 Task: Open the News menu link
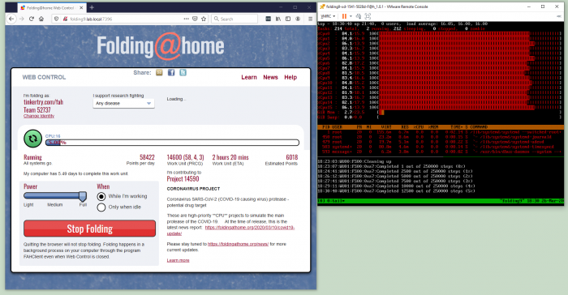(270, 77)
